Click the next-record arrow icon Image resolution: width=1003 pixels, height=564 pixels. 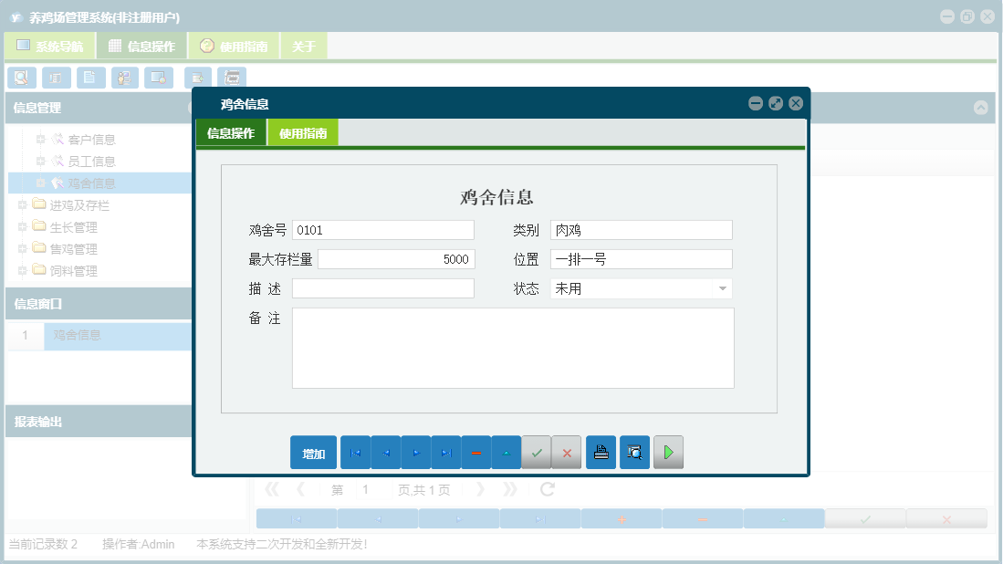click(416, 452)
